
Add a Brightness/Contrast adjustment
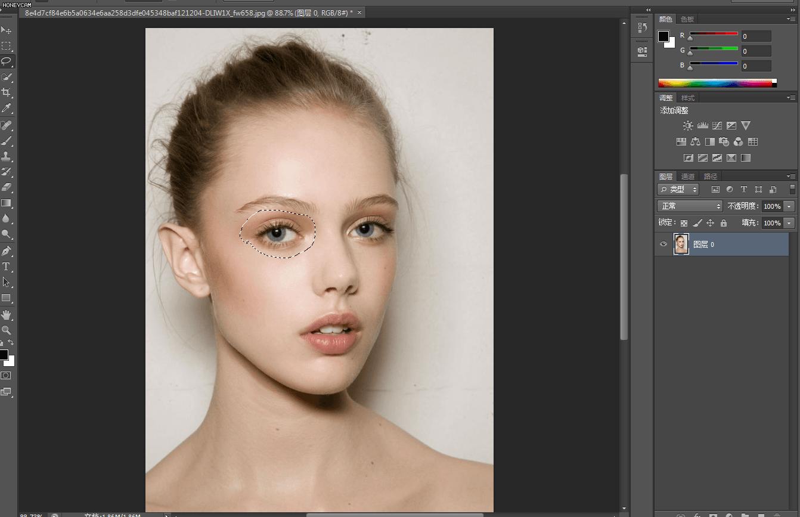(688, 126)
